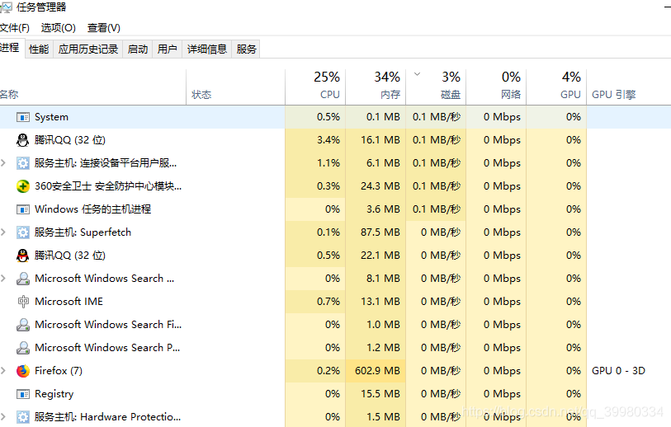671x427 pixels.
Task: Select the System process row name
Action: tap(51, 117)
